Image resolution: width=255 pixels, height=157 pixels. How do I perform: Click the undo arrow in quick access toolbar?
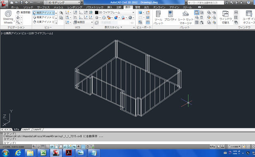coord(31,2)
